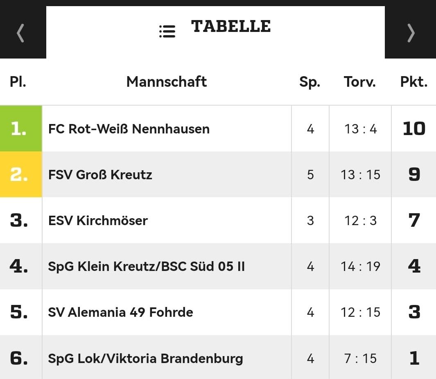Click goal difference 12 : 3 for Kirchmöser
The height and width of the screenshot is (379, 436).
[x=360, y=221]
